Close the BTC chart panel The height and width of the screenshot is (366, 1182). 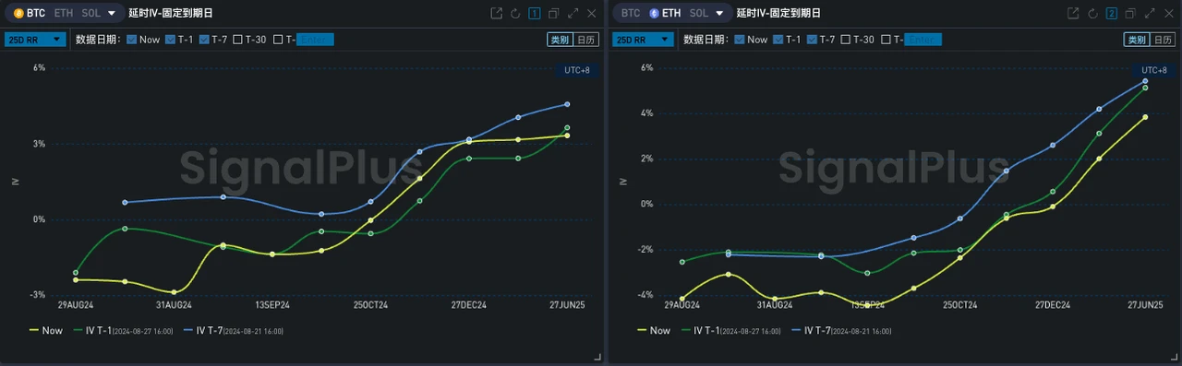tap(591, 13)
